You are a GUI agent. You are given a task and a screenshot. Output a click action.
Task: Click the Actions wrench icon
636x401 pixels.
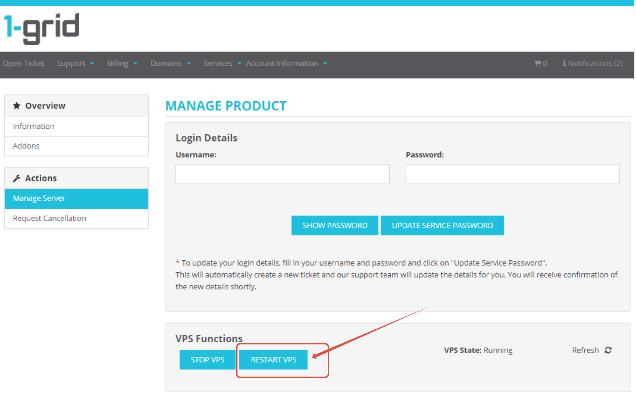coord(17,178)
